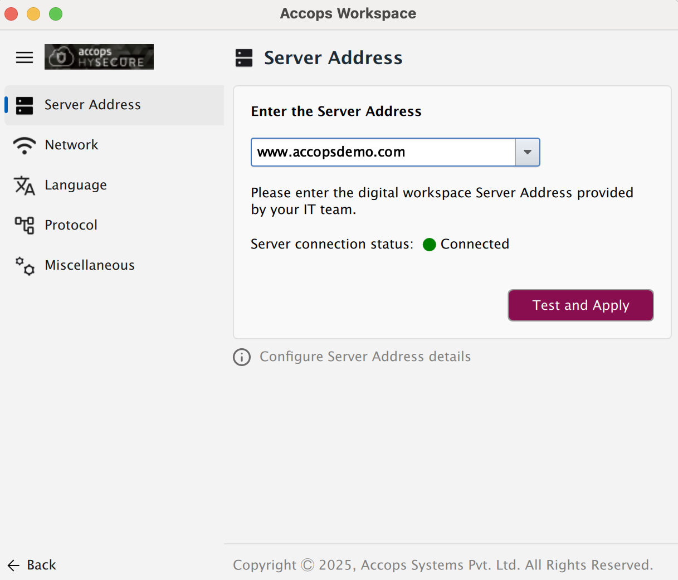Click the www.accopsdemo.com address field
The width and height of the screenshot is (678, 580).
point(383,152)
